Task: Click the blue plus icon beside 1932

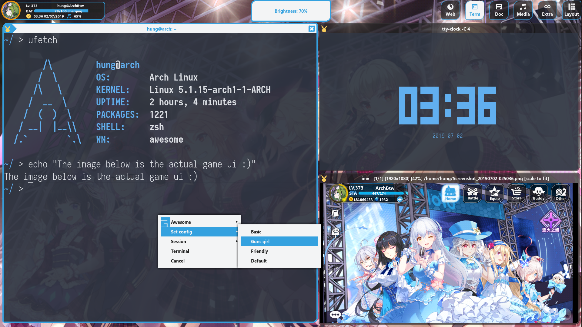Action: (400, 199)
